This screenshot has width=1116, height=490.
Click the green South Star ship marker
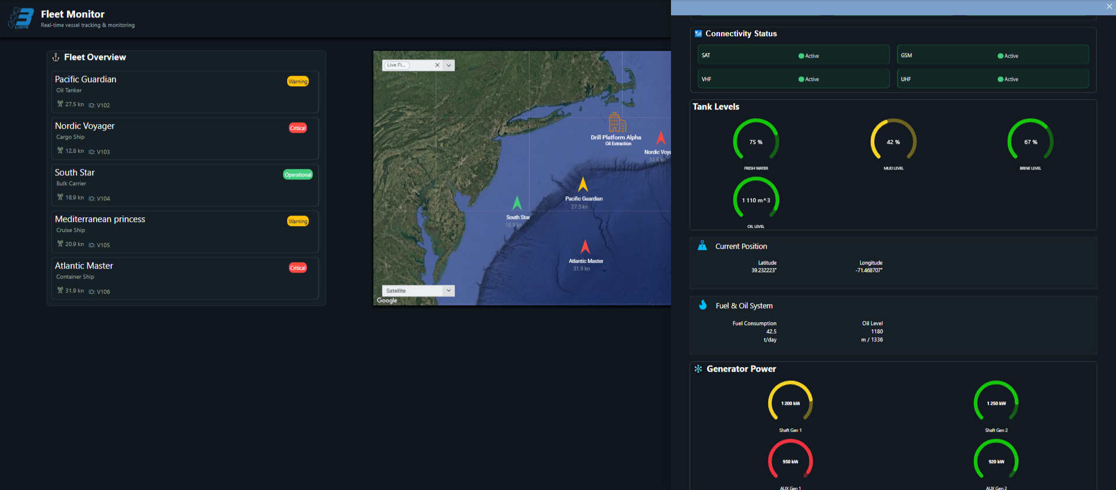pyautogui.click(x=517, y=203)
